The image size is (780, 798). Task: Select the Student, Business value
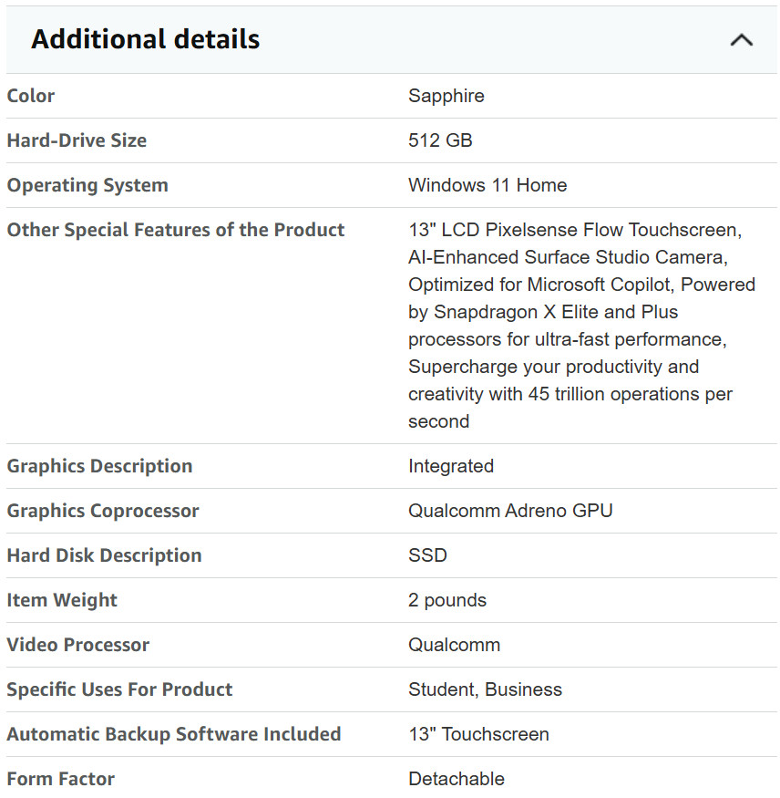(485, 689)
